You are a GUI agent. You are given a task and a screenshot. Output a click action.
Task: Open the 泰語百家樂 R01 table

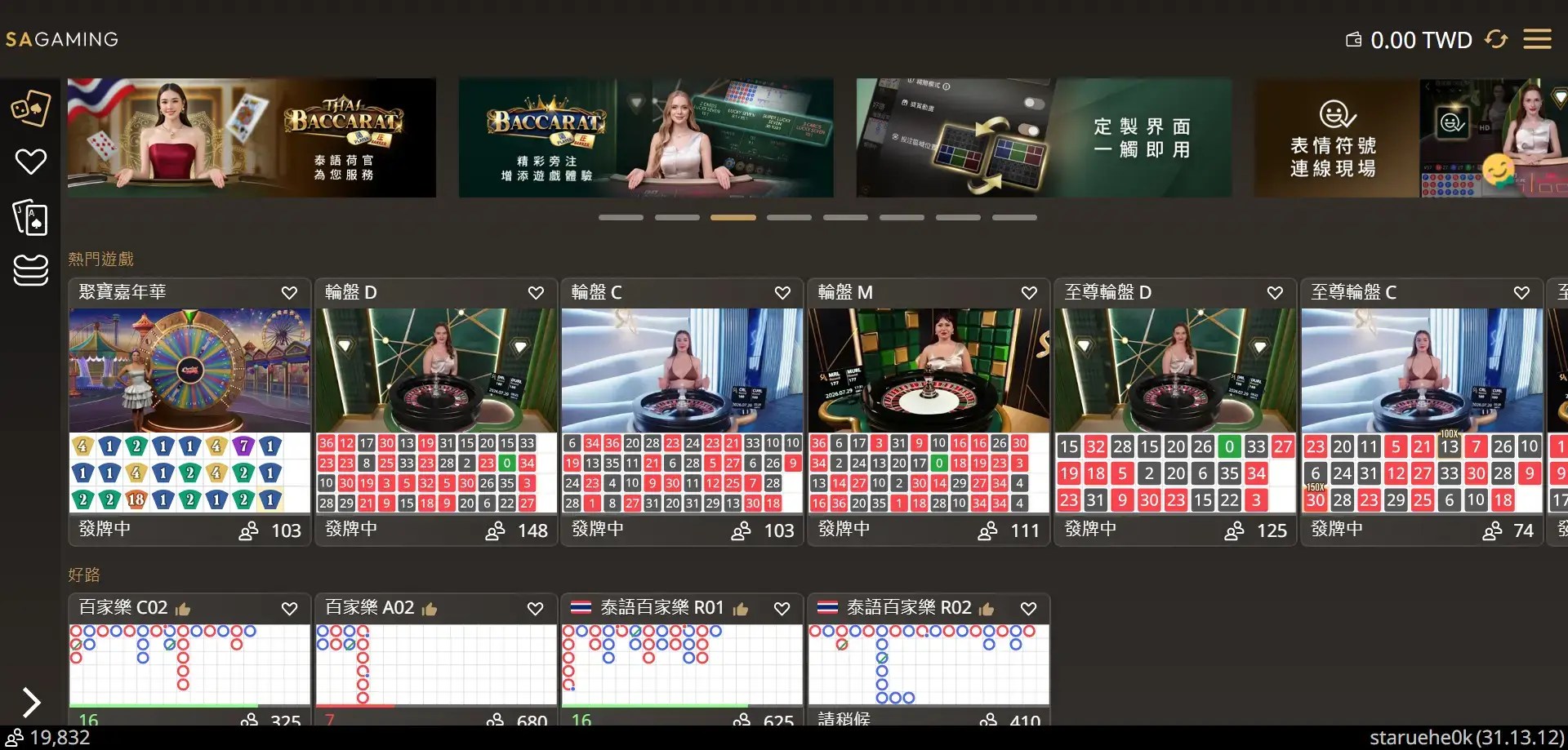(682, 659)
